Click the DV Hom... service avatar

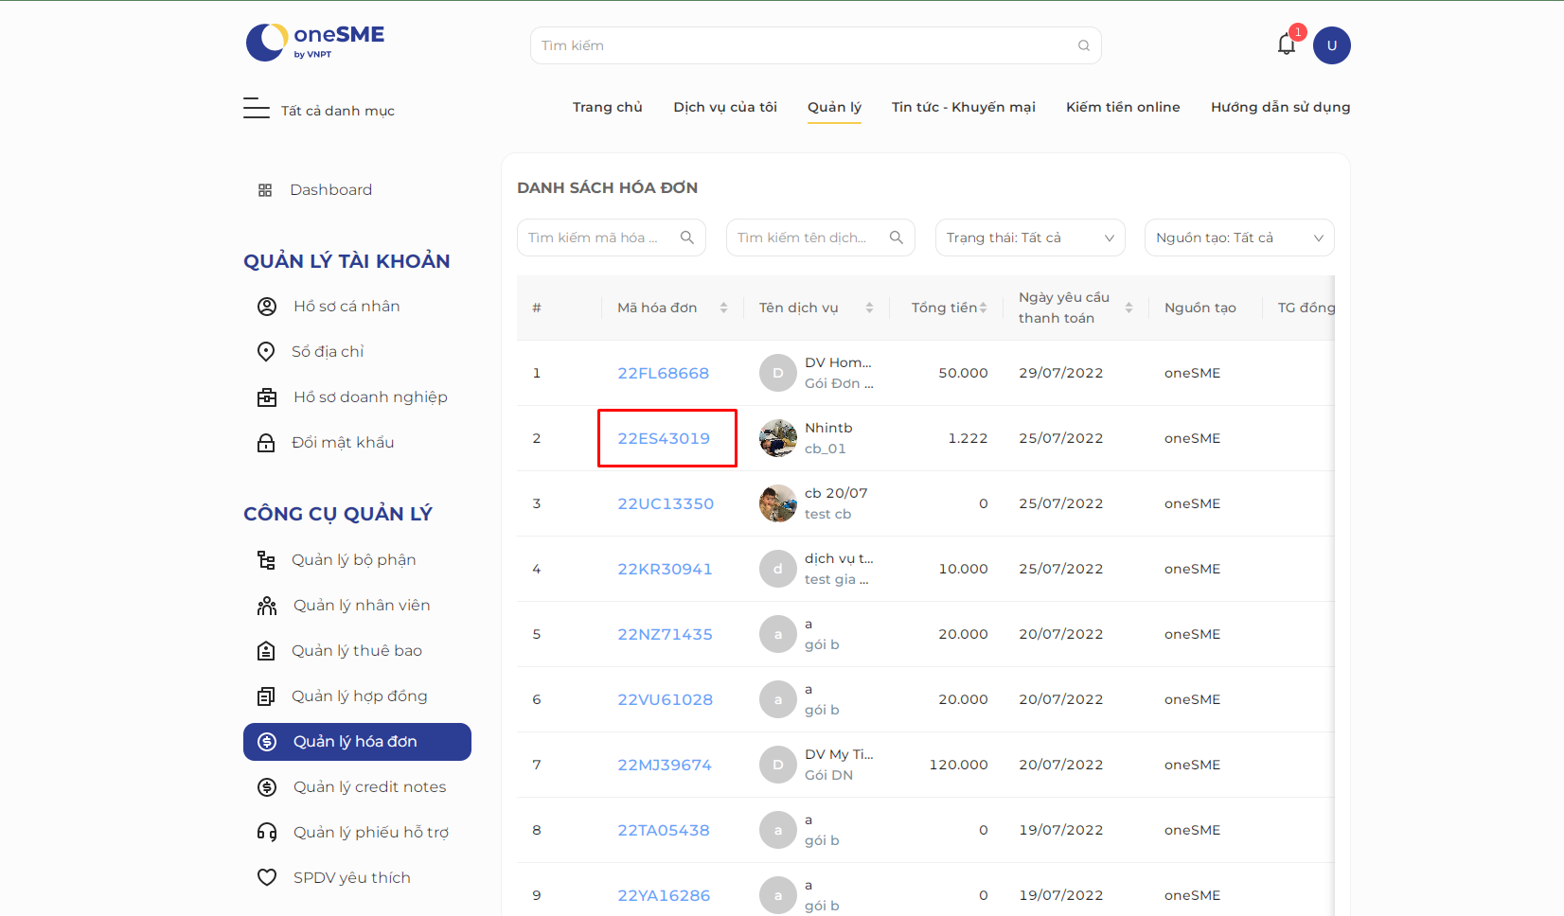[778, 373]
